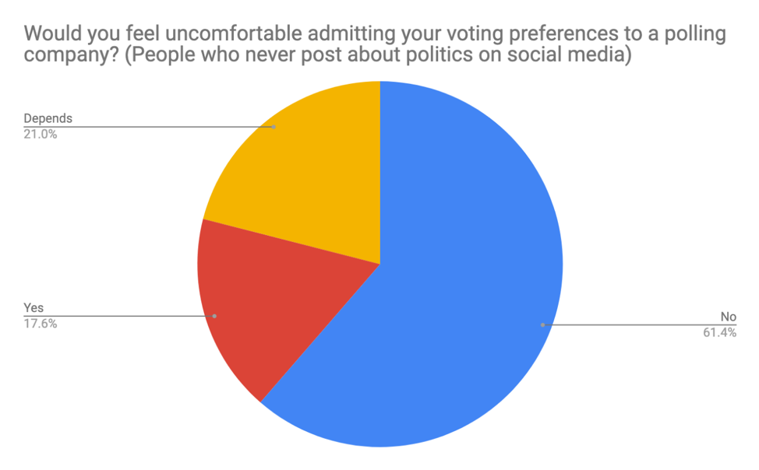Select the 61.4% percentage label
Image resolution: width=759 pixels, height=470 pixels.
coord(721,333)
